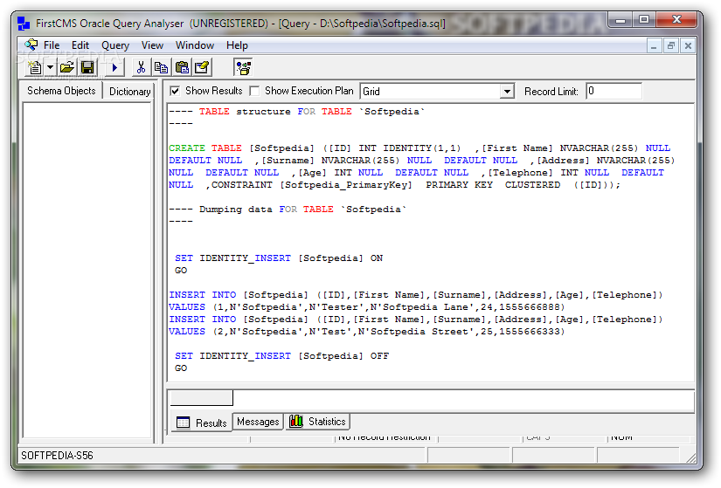Run the query with the blue play arrow

pyautogui.click(x=114, y=68)
